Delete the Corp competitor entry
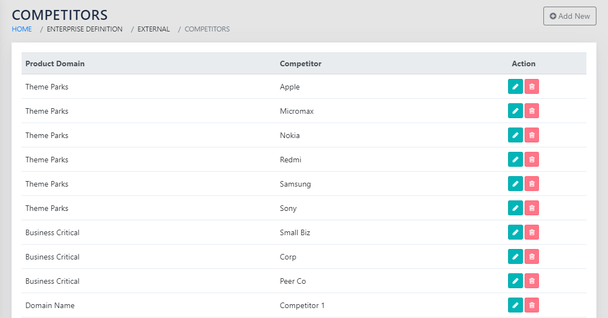 (x=532, y=257)
